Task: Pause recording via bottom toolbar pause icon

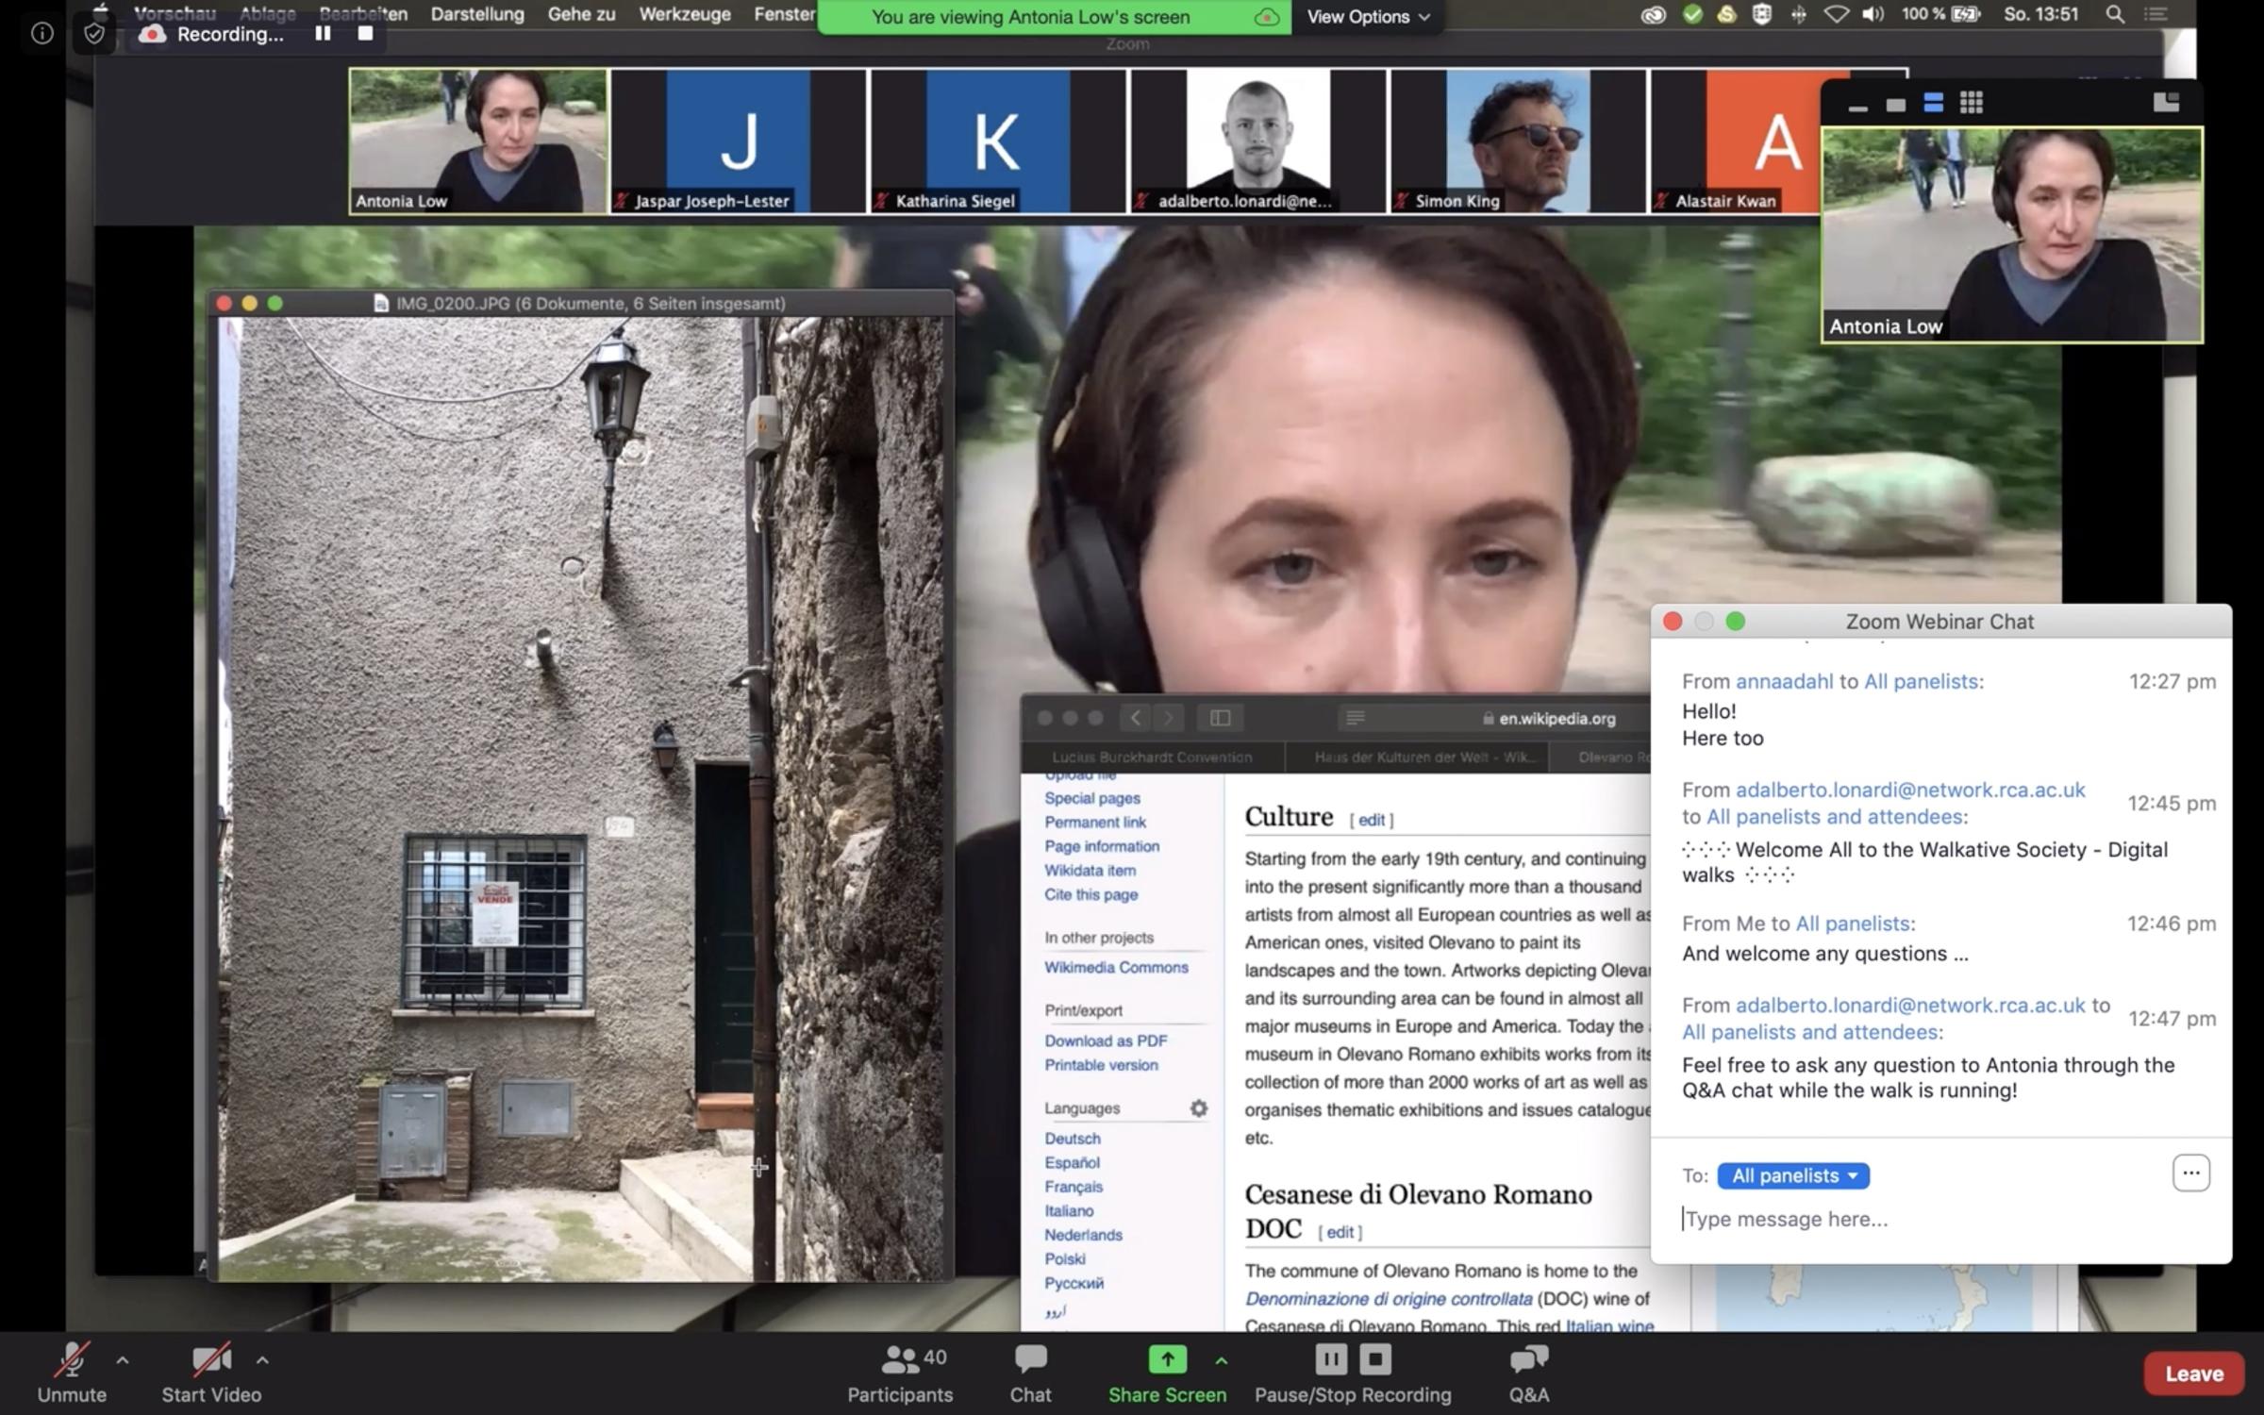Action: click(x=1331, y=1359)
